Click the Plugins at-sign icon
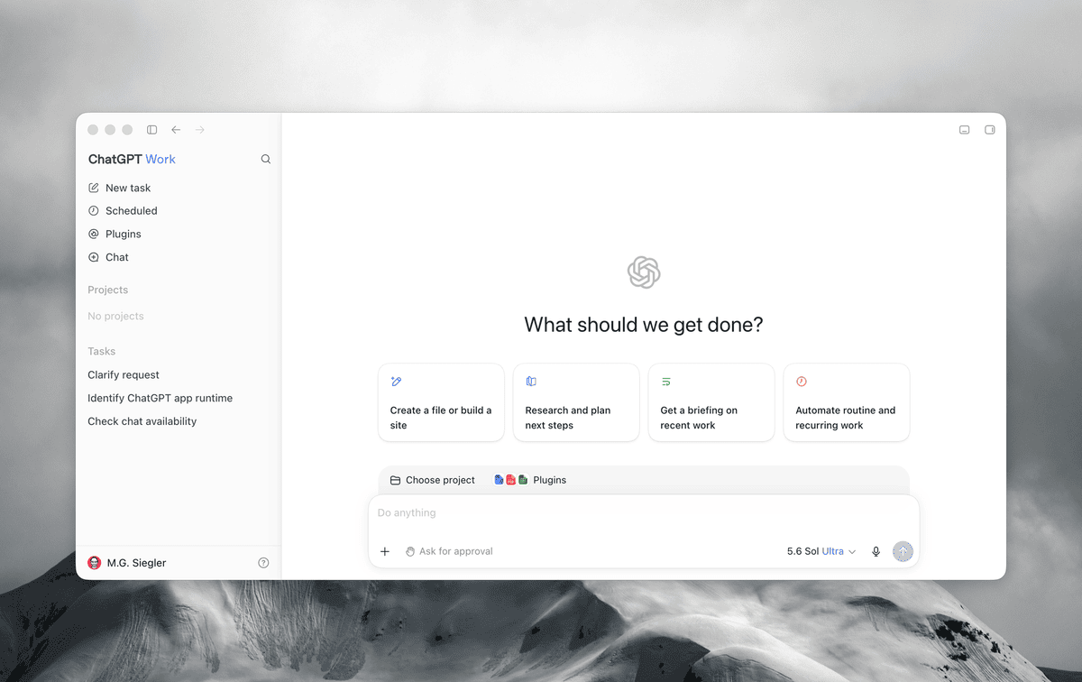This screenshot has width=1082, height=682. 94,234
